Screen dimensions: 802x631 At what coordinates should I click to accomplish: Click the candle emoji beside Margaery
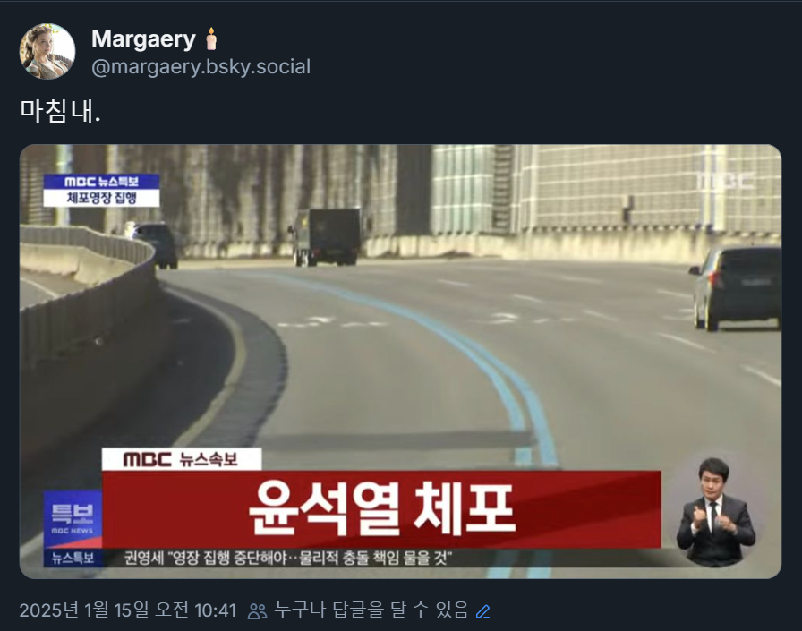point(211,38)
